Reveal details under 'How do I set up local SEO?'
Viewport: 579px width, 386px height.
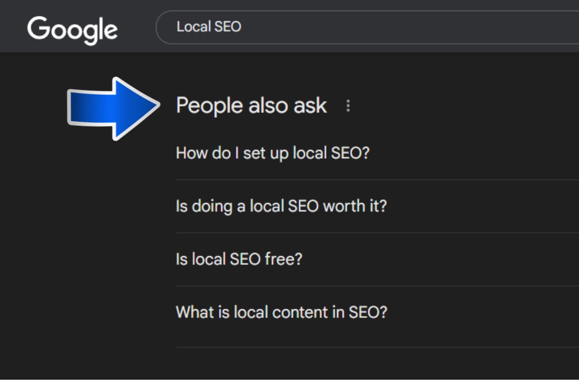pos(274,153)
